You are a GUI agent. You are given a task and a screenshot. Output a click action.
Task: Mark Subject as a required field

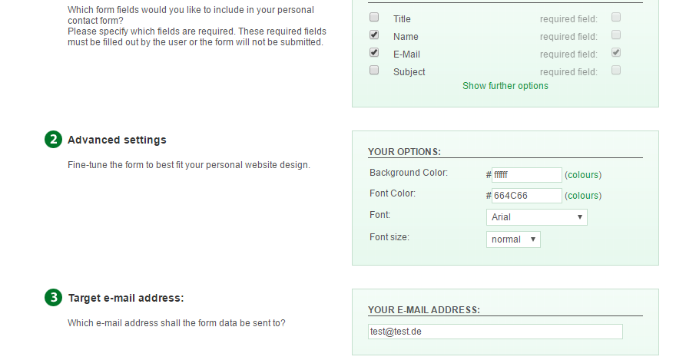616,71
